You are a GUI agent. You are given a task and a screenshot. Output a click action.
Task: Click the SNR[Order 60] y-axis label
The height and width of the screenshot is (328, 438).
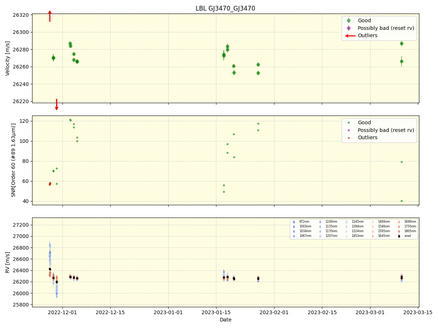[x=14, y=160]
